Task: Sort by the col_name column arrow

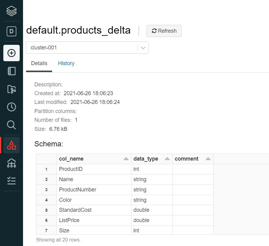Action: coord(126,159)
